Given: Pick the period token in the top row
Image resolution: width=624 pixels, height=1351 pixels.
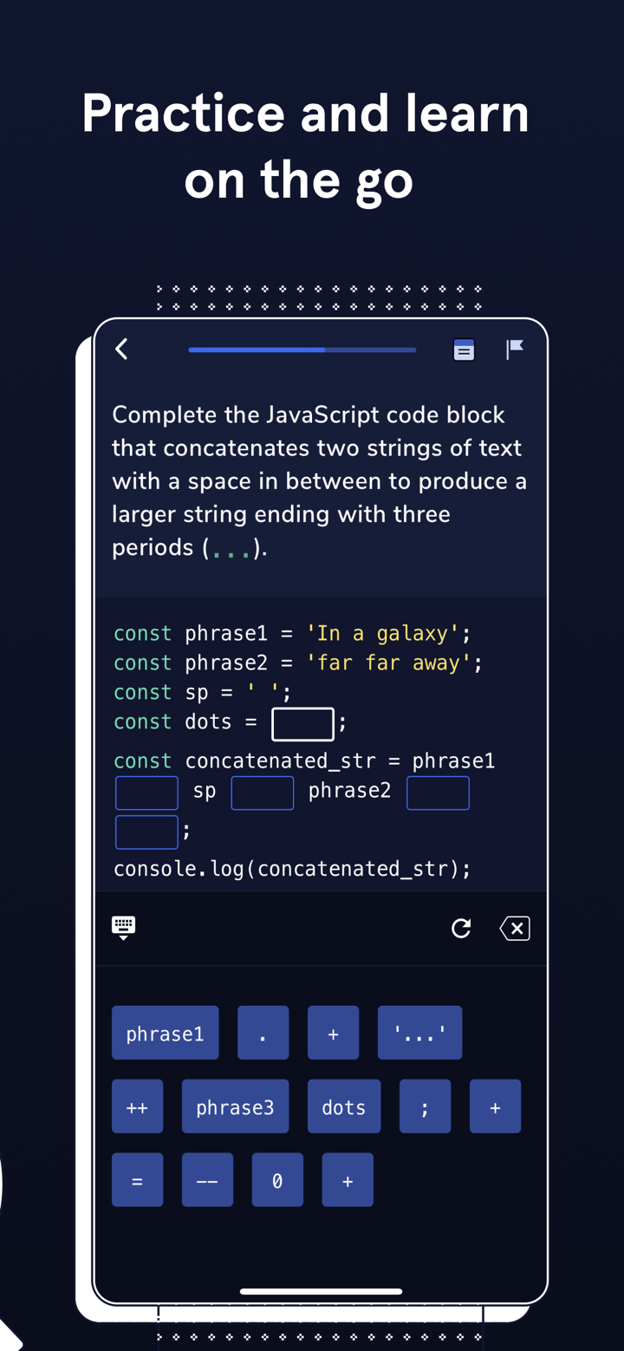Looking at the screenshot, I should click(263, 1033).
